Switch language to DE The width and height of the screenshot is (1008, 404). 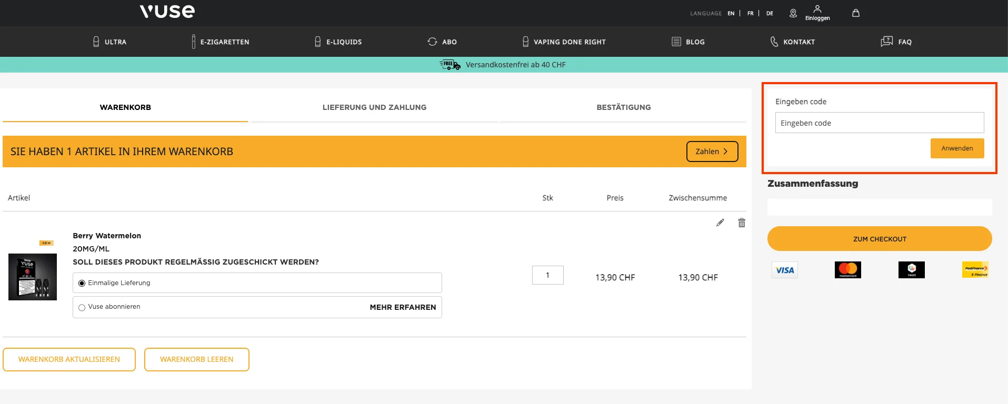pyautogui.click(x=770, y=14)
